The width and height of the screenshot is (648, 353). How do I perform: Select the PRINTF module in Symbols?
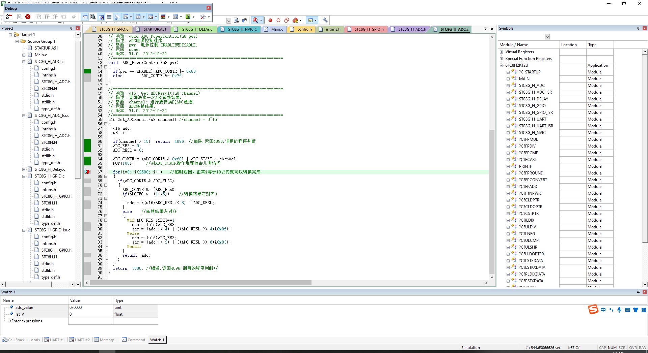coord(525,166)
